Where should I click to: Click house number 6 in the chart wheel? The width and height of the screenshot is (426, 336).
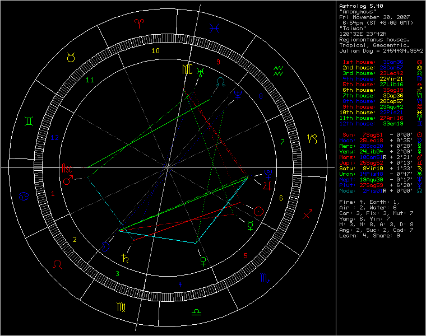click(281, 198)
